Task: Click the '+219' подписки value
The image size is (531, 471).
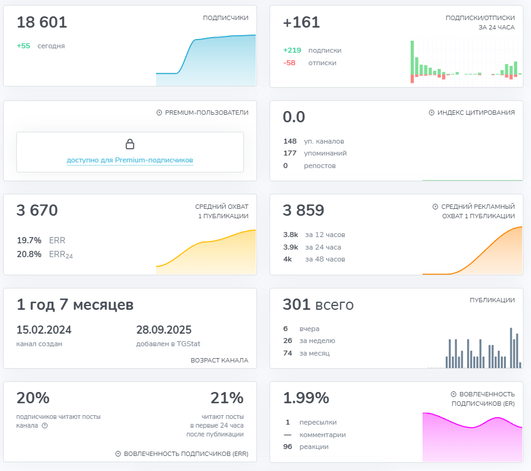Action: tap(292, 50)
